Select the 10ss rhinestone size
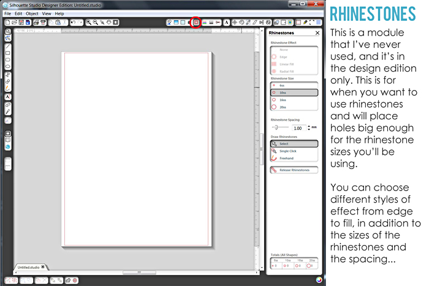 [294, 92]
